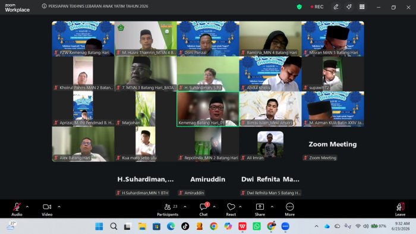
Task: Select H.Suhardiman MIN 1 BTH tile
Action: pos(146,179)
